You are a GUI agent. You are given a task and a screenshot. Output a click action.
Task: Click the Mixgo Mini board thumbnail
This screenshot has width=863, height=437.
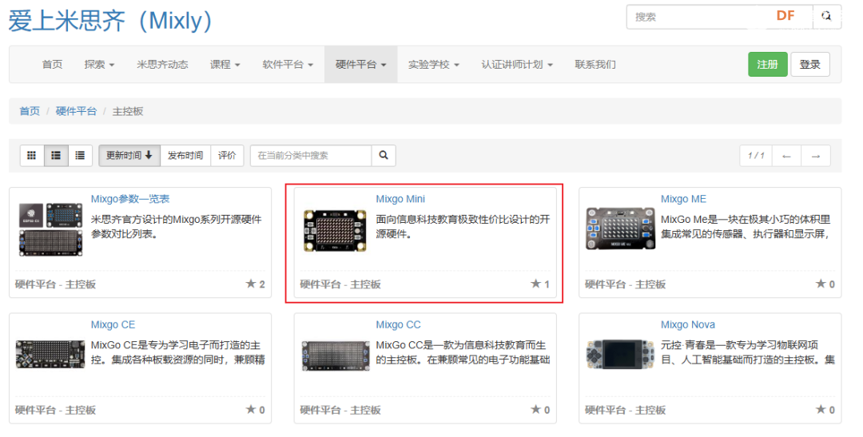pyautogui.click(x=335, y=231)
